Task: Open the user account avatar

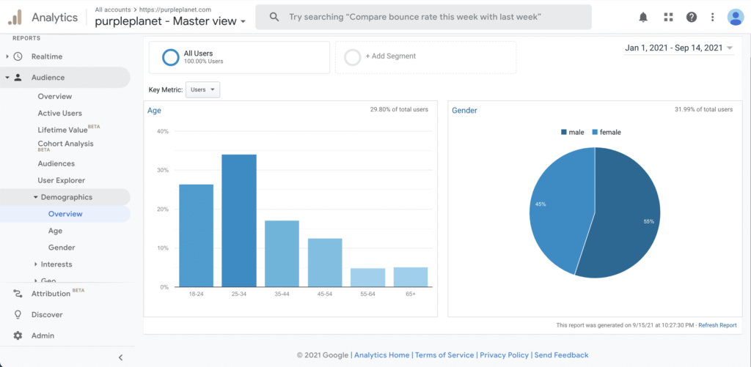Action: coord(735,18)
